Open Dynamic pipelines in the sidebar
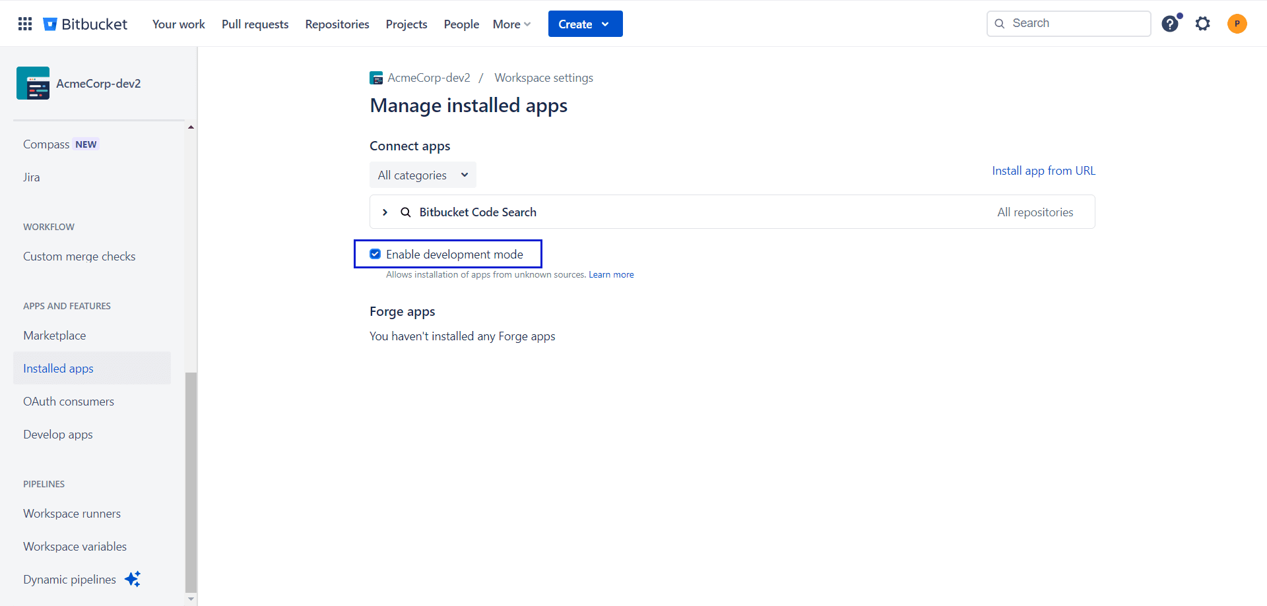This screenshot has height=606, width=1267. 70,580
